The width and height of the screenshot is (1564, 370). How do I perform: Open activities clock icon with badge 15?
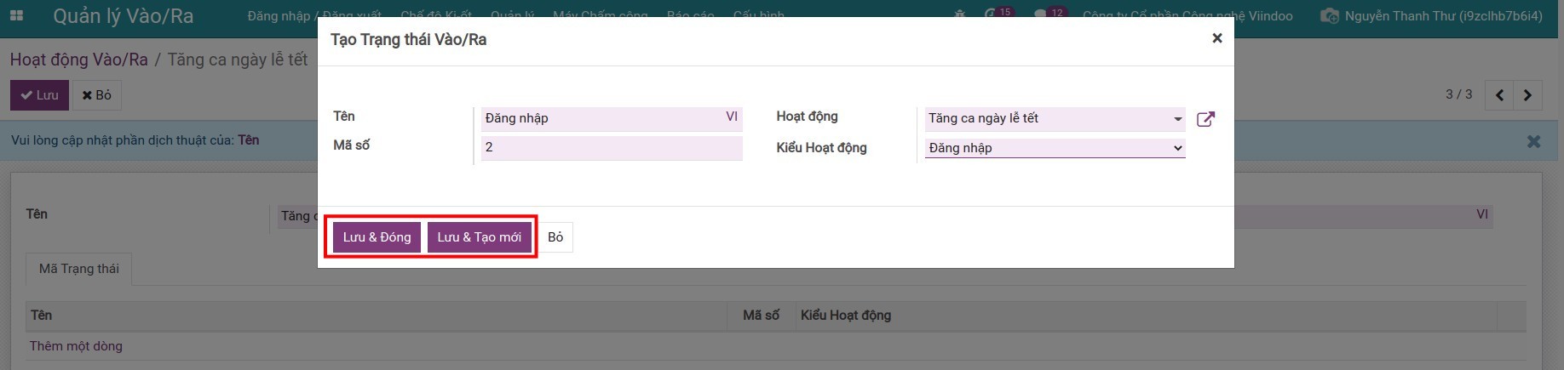click(x=998, y=14)
